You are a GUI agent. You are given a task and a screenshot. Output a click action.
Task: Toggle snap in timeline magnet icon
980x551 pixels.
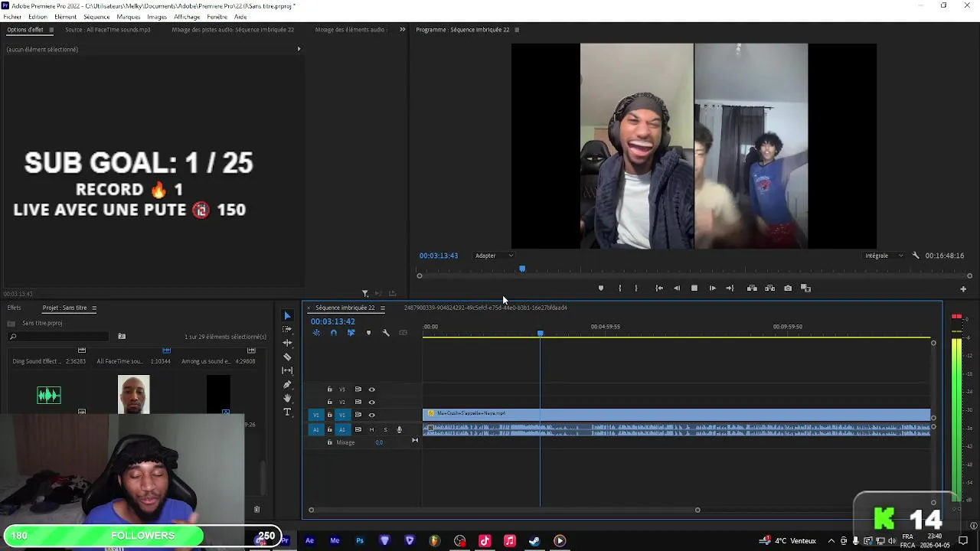333,333
